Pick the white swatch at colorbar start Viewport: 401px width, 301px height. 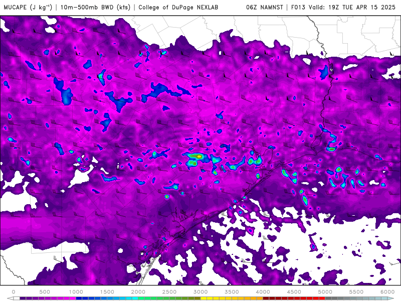17,298
